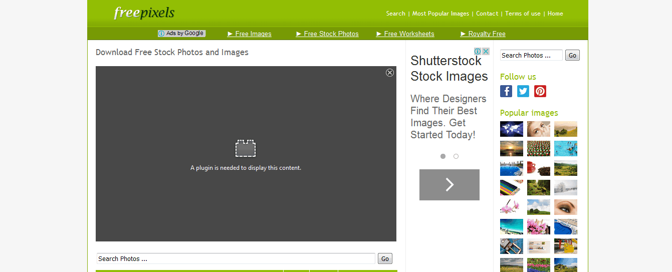
Task: Open the turquoise beach thumbnail
Action: point(512,226)
